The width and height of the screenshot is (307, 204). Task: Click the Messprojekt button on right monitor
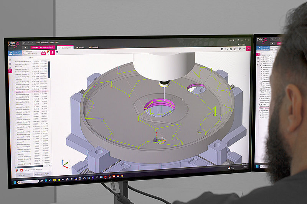tap(263, 48)
